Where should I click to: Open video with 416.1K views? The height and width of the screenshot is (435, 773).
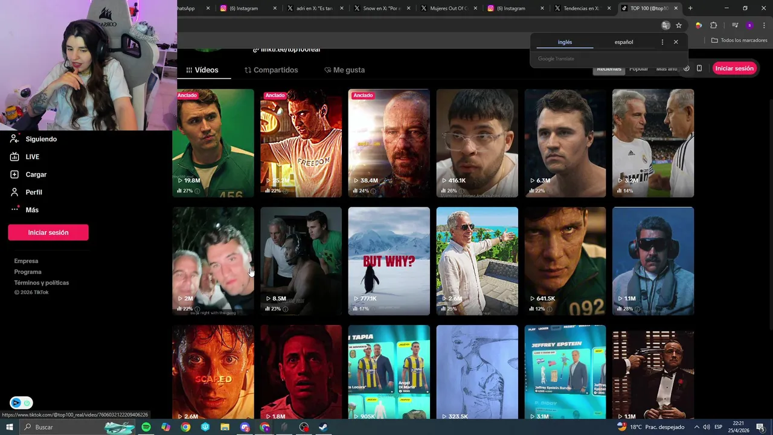[477, 143]
